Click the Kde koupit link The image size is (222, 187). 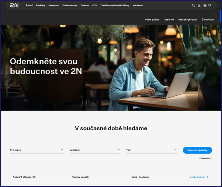(138, 5)
